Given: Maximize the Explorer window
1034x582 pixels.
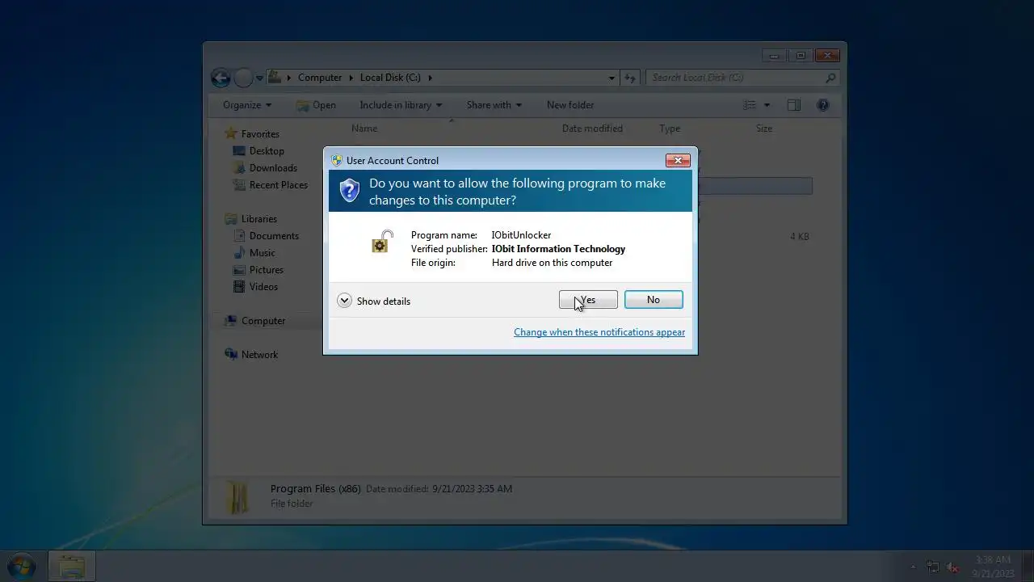Looking at the screenshot, I should [x=801, y=56].
